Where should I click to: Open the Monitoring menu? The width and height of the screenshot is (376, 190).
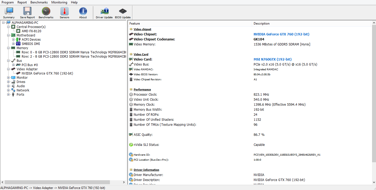(x=59, y=2)
